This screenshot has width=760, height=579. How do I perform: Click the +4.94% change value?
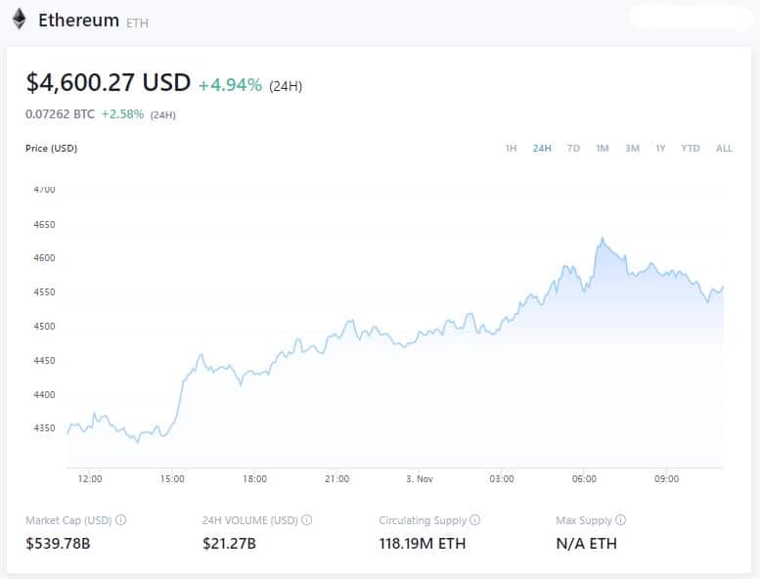click(x=230, y=85)
